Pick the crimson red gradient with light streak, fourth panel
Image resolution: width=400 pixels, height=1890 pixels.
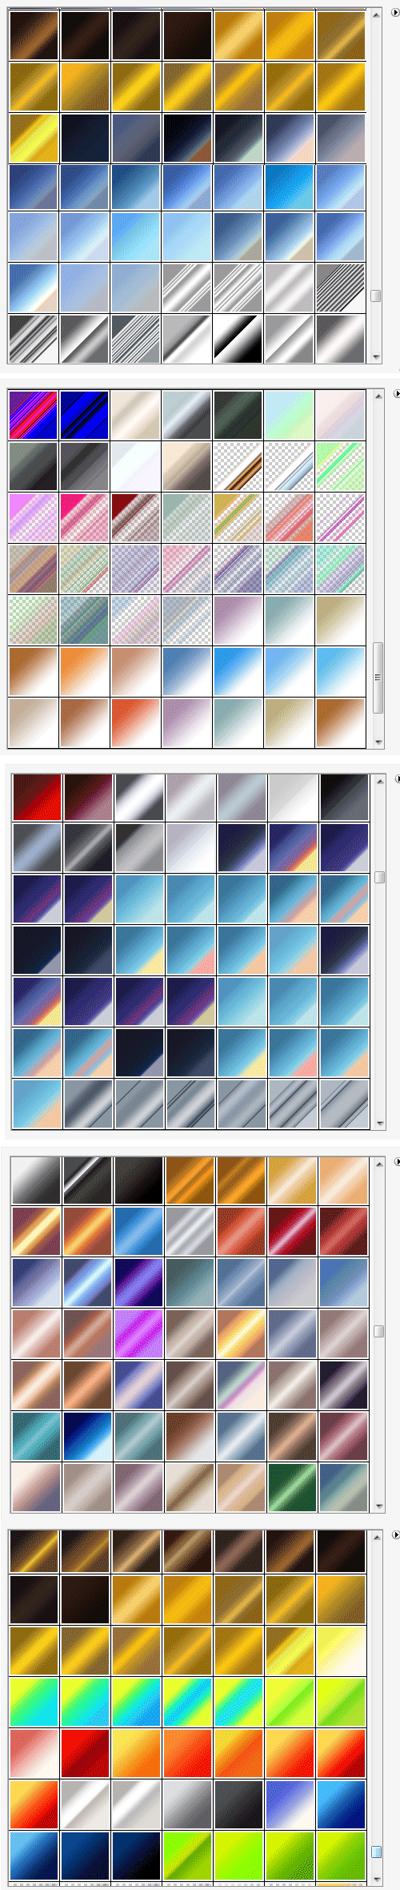pos(292,1233)
